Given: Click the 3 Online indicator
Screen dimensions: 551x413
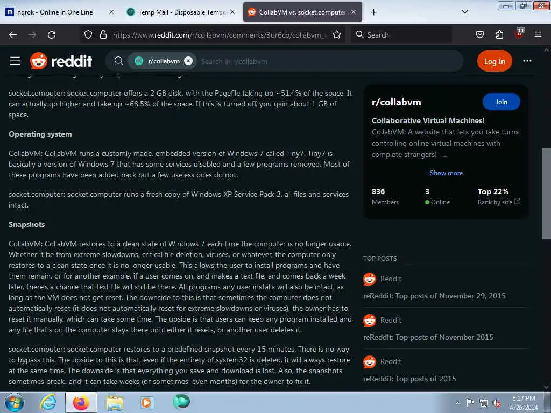Looking at the screenshot, I should pyautogui.click(x=437, y=196).
